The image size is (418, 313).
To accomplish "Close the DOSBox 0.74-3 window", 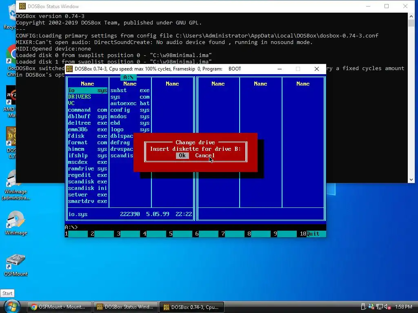I will (x=317, y=69).
